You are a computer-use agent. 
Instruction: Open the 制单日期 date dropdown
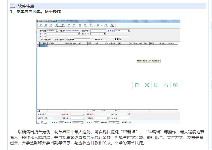click(57, 30)
